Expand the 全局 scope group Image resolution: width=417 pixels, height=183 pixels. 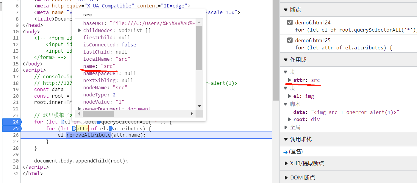click(286, 127)
